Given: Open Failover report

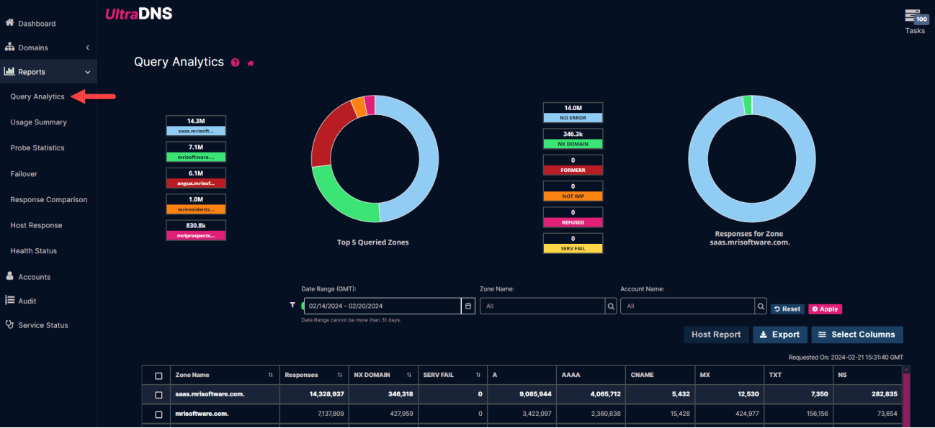Looking at the screenshot, I should click(x=24, y=173).
